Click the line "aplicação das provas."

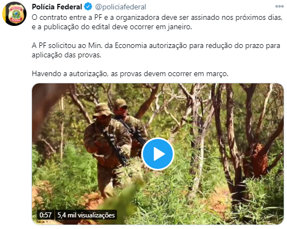click(66, 55)
